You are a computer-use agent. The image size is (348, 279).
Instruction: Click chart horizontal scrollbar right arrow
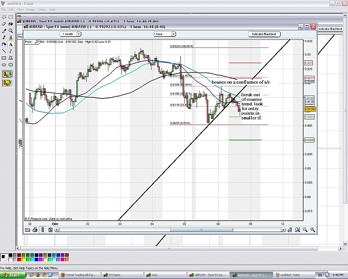point(283,229)
